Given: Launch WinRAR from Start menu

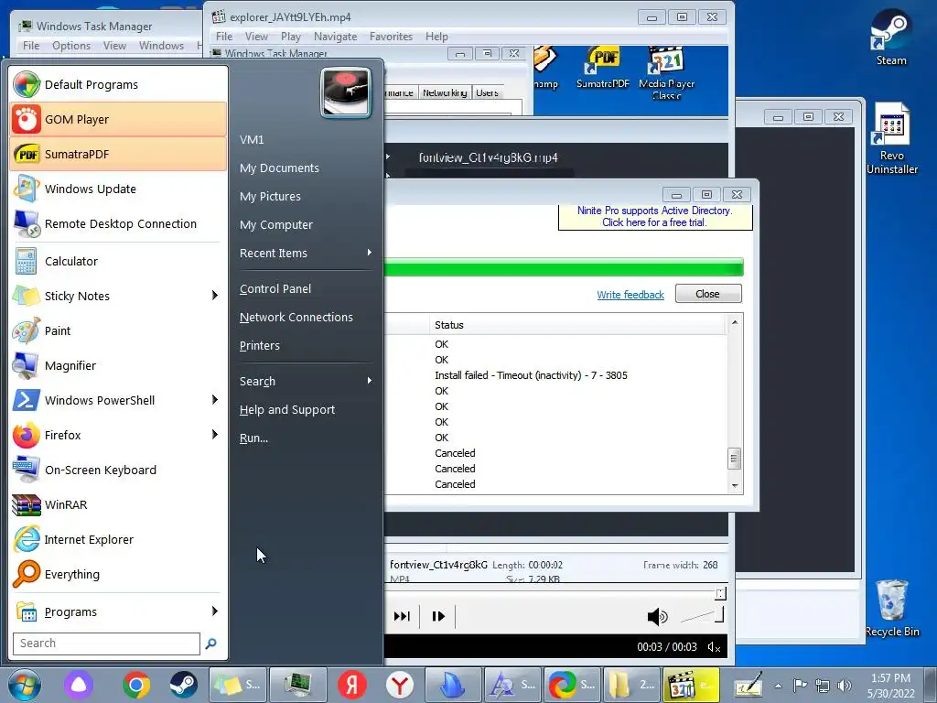Looking at the screenshot, I should tap(118, 504).
